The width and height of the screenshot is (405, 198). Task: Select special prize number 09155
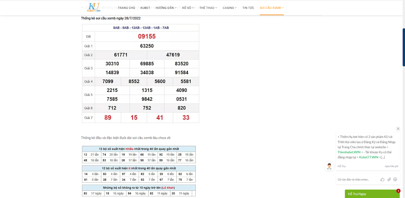point(147,36)
